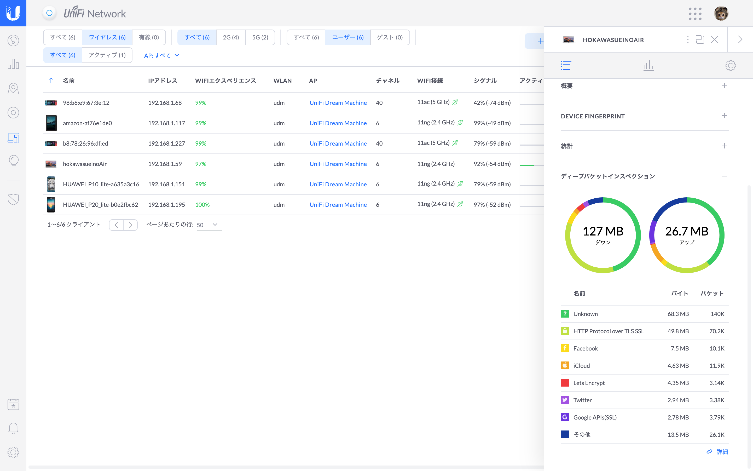Sort by シグナル column header
Screen dimensions: 753x471
coord(485,81)
